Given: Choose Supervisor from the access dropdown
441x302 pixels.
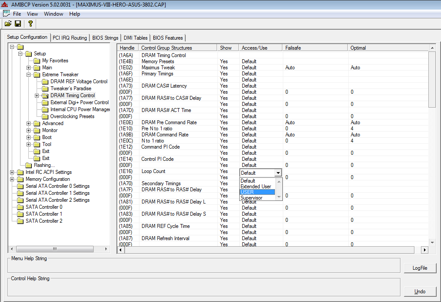Looking at the screenshot, I should 257,198.
